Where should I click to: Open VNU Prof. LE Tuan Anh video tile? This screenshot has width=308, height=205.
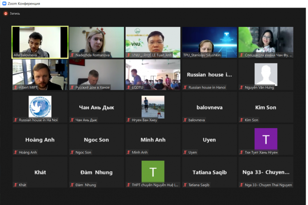point(153,42)
